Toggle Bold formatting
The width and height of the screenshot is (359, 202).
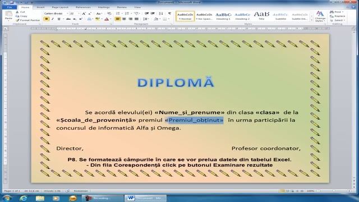coord(47,19)
